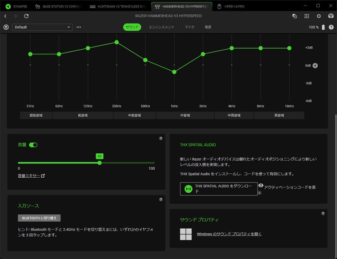Open the profile list icon left of Default
337x259 pixels.
(x=6, y=27)
